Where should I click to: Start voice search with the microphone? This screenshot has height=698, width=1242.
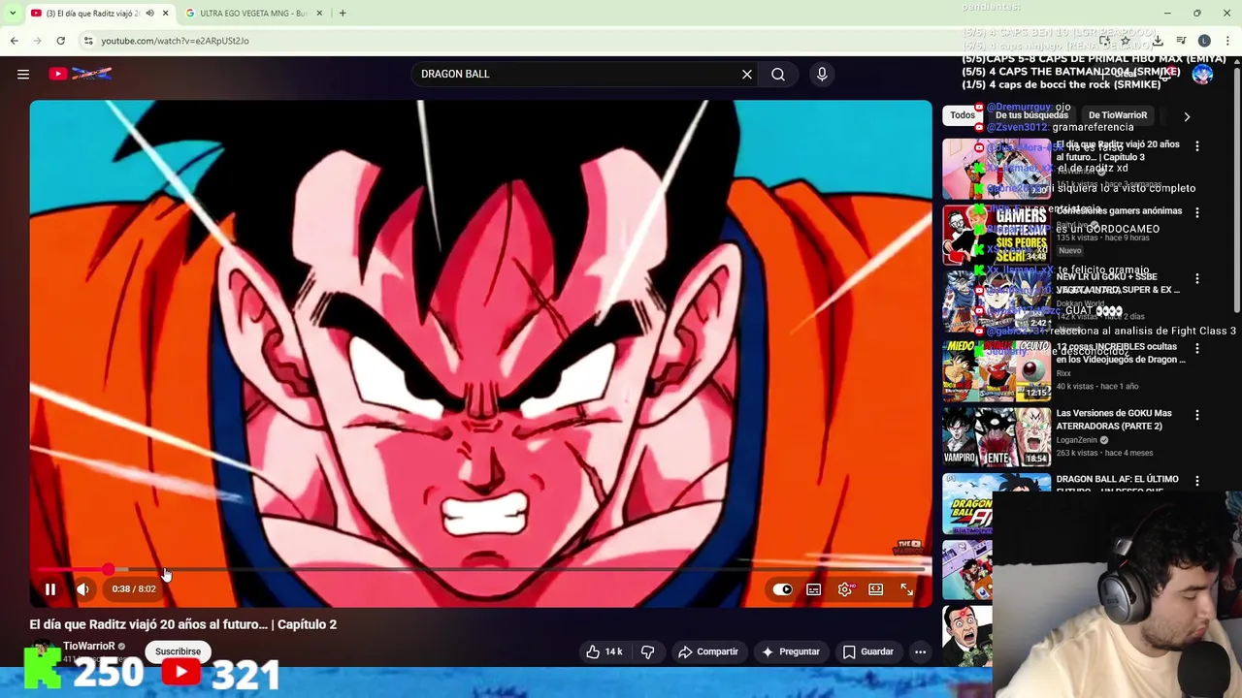click(x=822, y=74)
